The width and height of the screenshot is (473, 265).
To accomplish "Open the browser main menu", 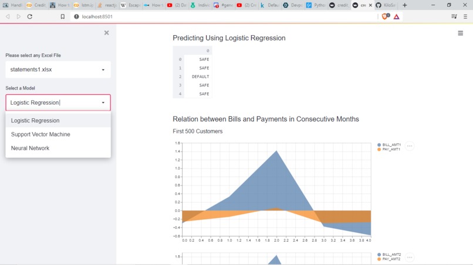I will point(465,16).
